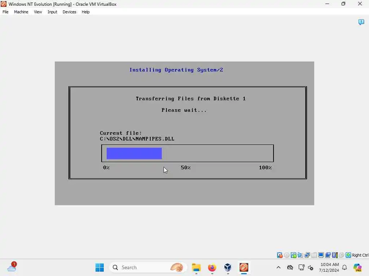
Task: Open the Devices menu
Action: (x=69, y=12)
